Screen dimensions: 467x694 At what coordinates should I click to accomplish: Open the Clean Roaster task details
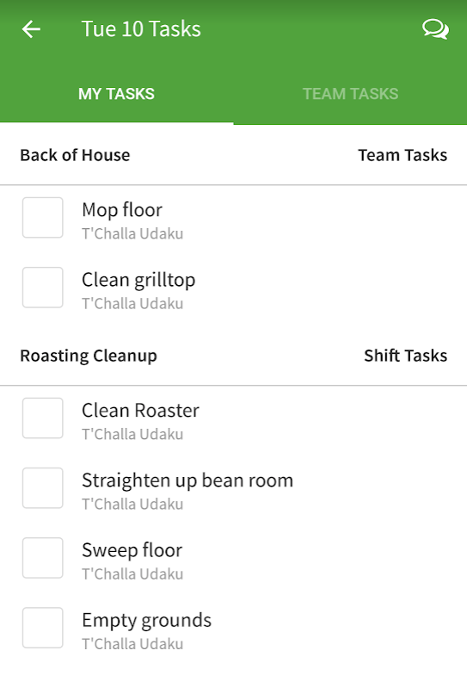[x=141, y=411]
